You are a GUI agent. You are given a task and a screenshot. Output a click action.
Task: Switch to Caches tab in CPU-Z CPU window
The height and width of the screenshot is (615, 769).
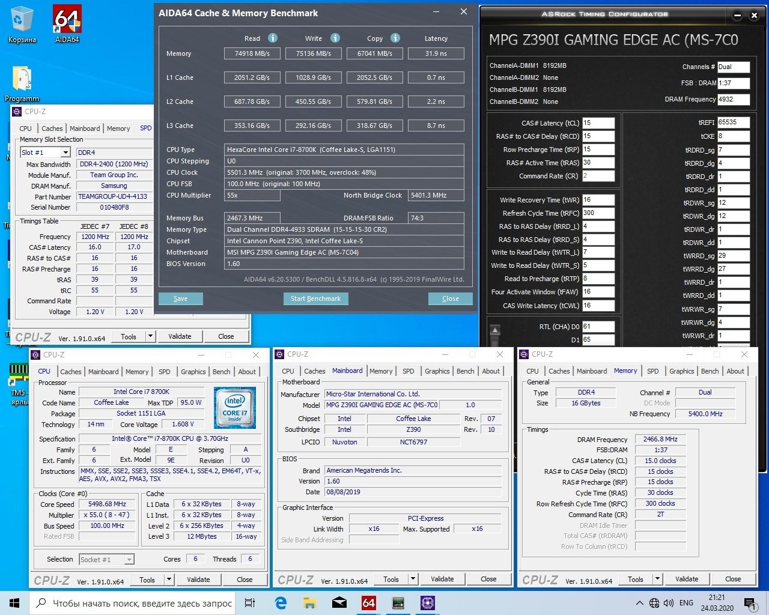[x=70, y=372]
